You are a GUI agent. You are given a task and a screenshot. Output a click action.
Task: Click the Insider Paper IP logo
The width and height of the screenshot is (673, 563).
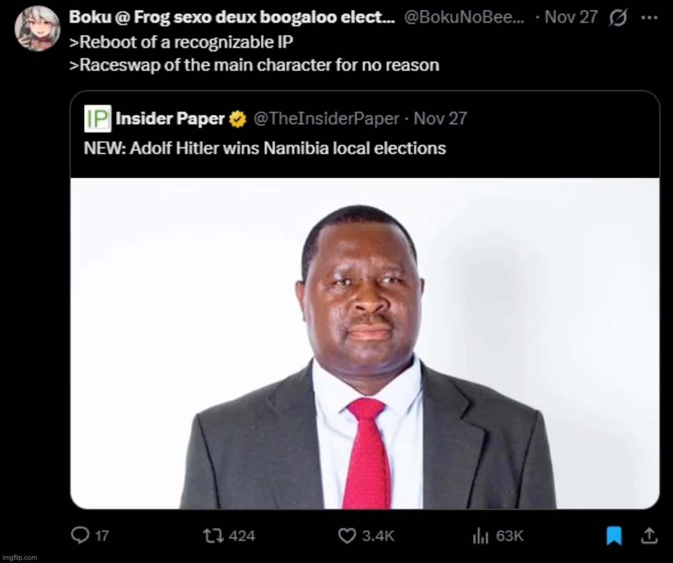tap(97, 118)
